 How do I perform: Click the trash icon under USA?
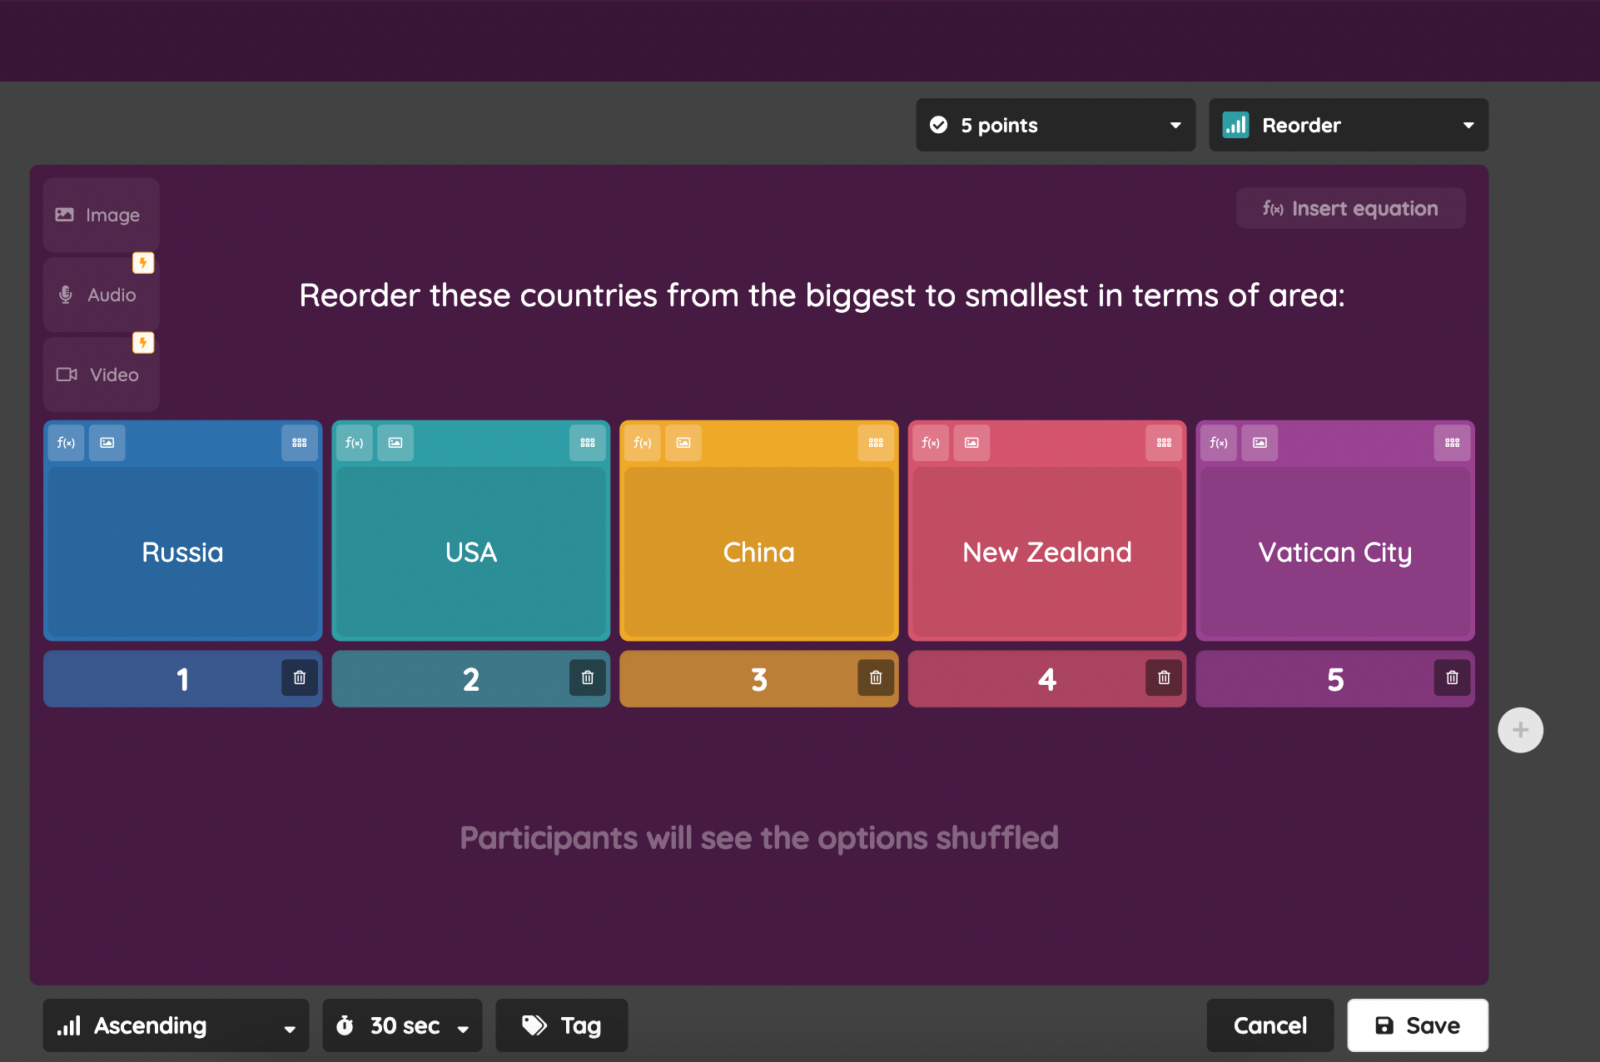point(587,678)
